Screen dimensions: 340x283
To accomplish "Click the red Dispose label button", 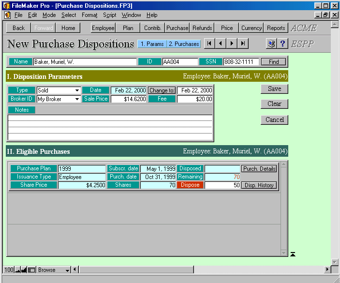I will click(x=190, y=185).
